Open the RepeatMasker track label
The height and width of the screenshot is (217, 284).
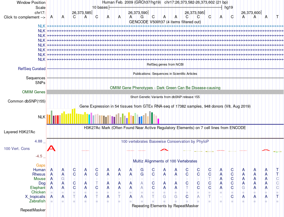tap(33, 210)
